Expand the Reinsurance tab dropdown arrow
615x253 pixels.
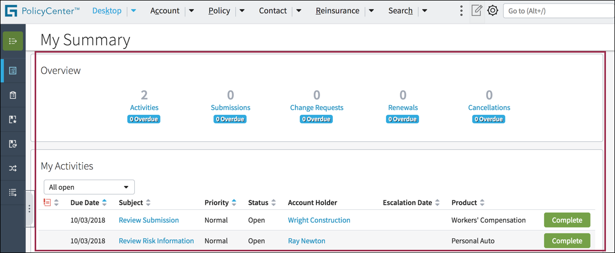(371, 11)
